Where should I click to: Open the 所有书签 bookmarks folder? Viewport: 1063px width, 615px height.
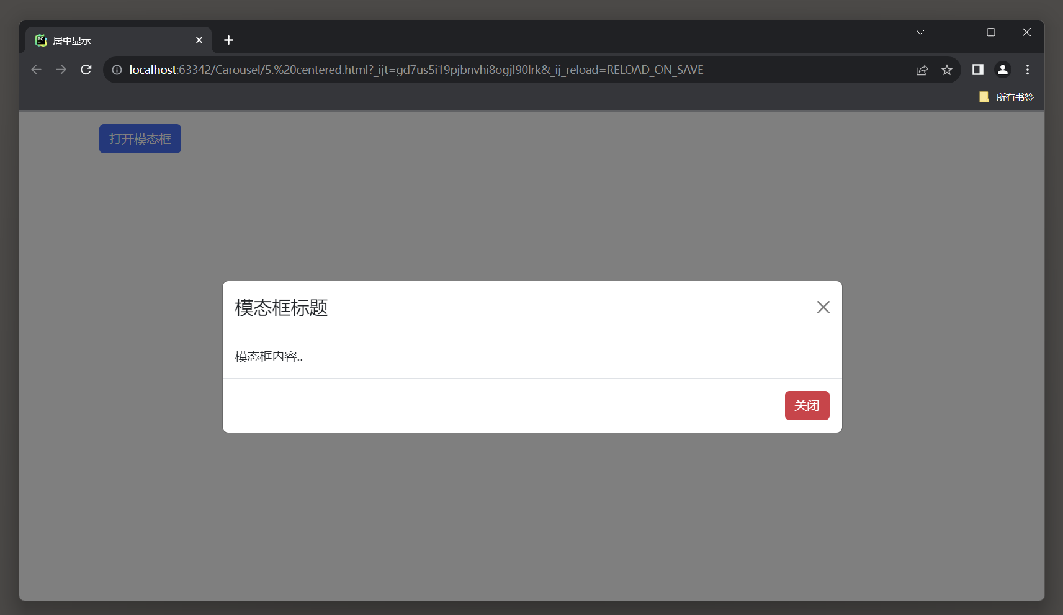(1007, 97)
